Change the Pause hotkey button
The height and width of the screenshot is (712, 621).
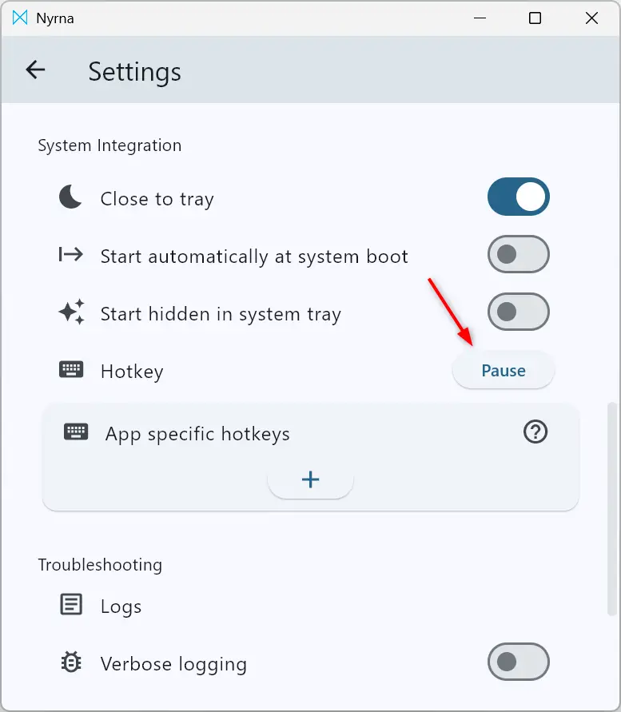coord(504,370)
